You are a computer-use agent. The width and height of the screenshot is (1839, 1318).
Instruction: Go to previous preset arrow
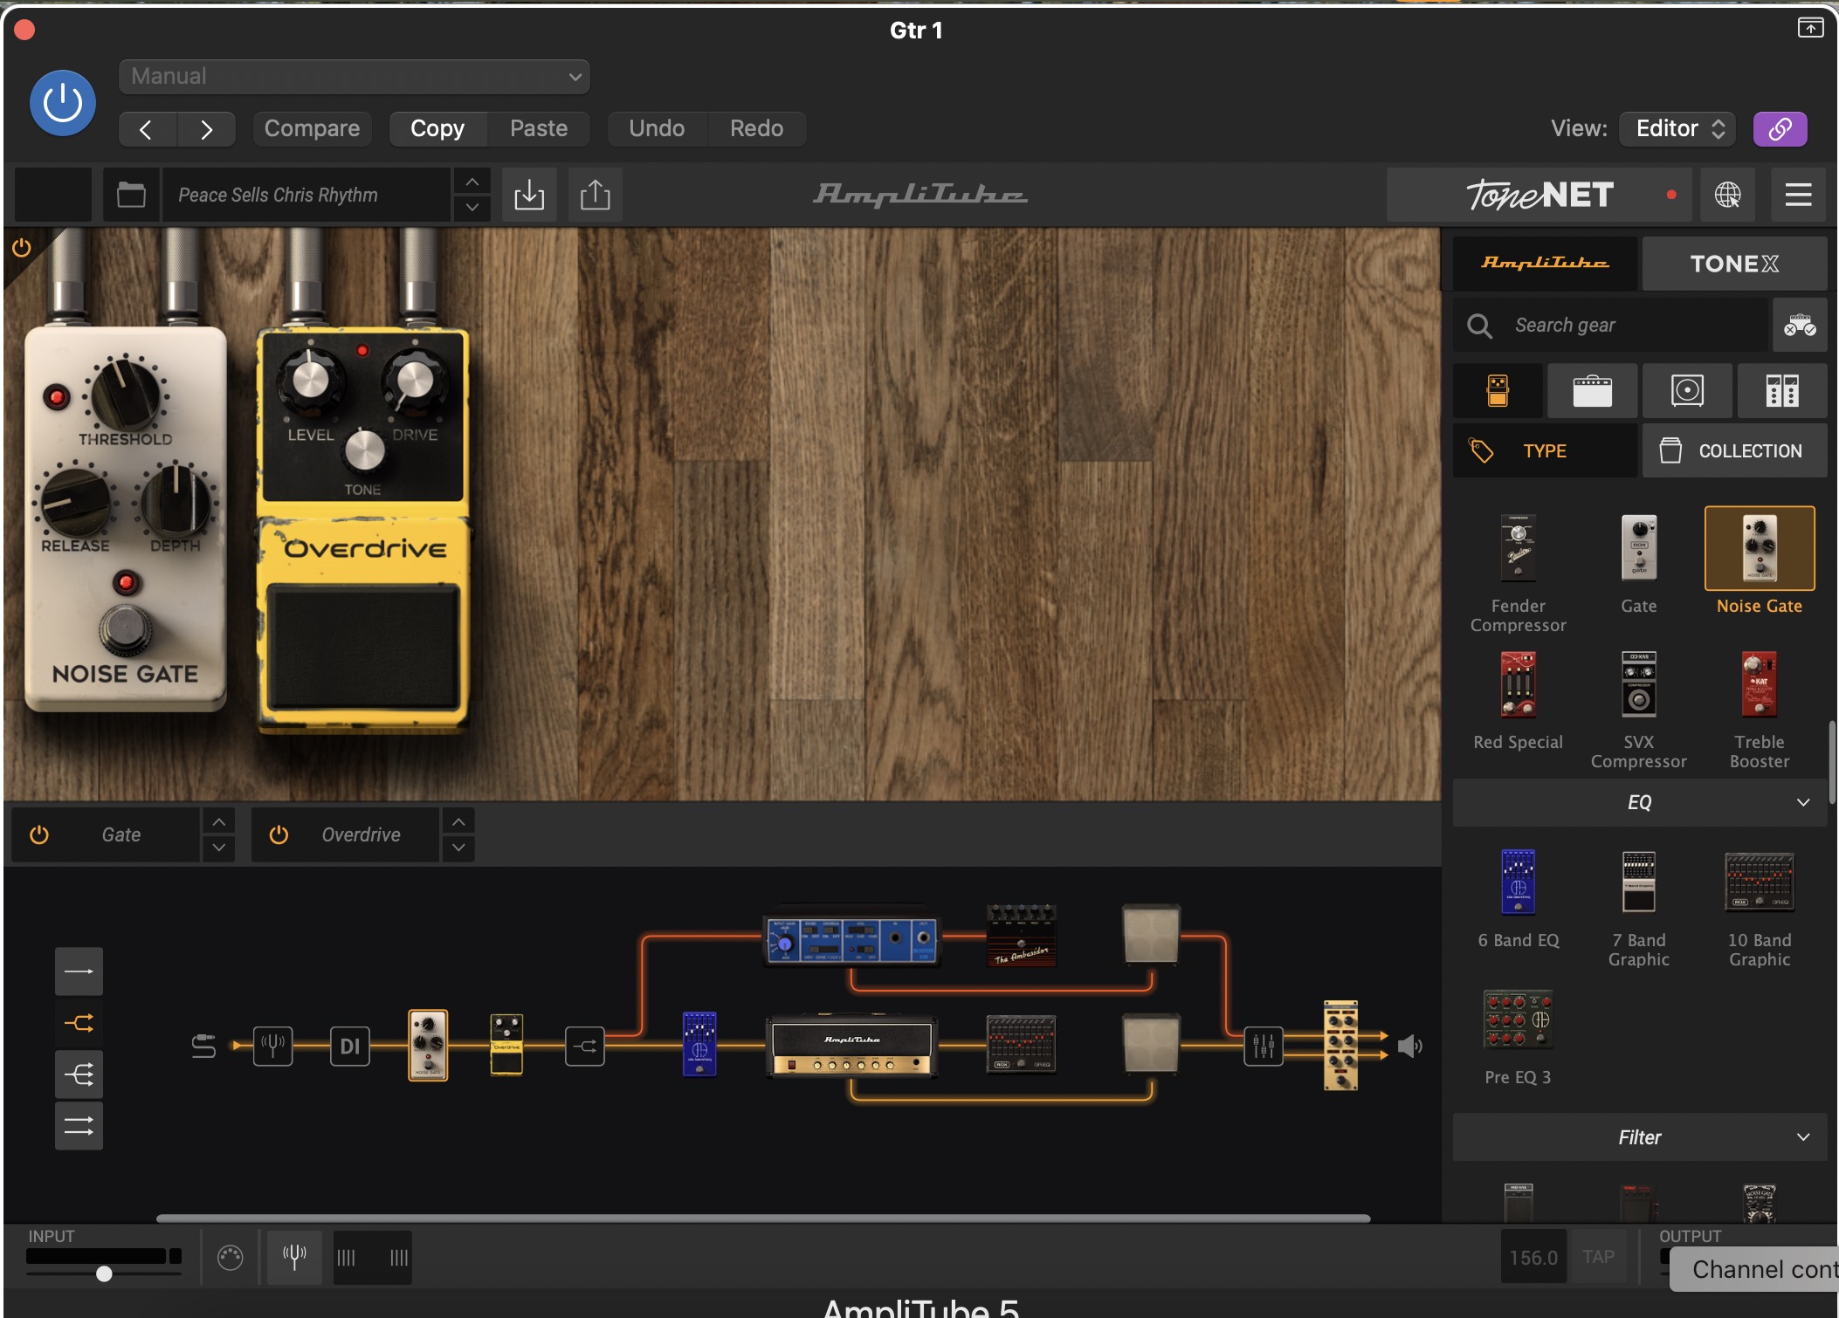tap(147, 129)
